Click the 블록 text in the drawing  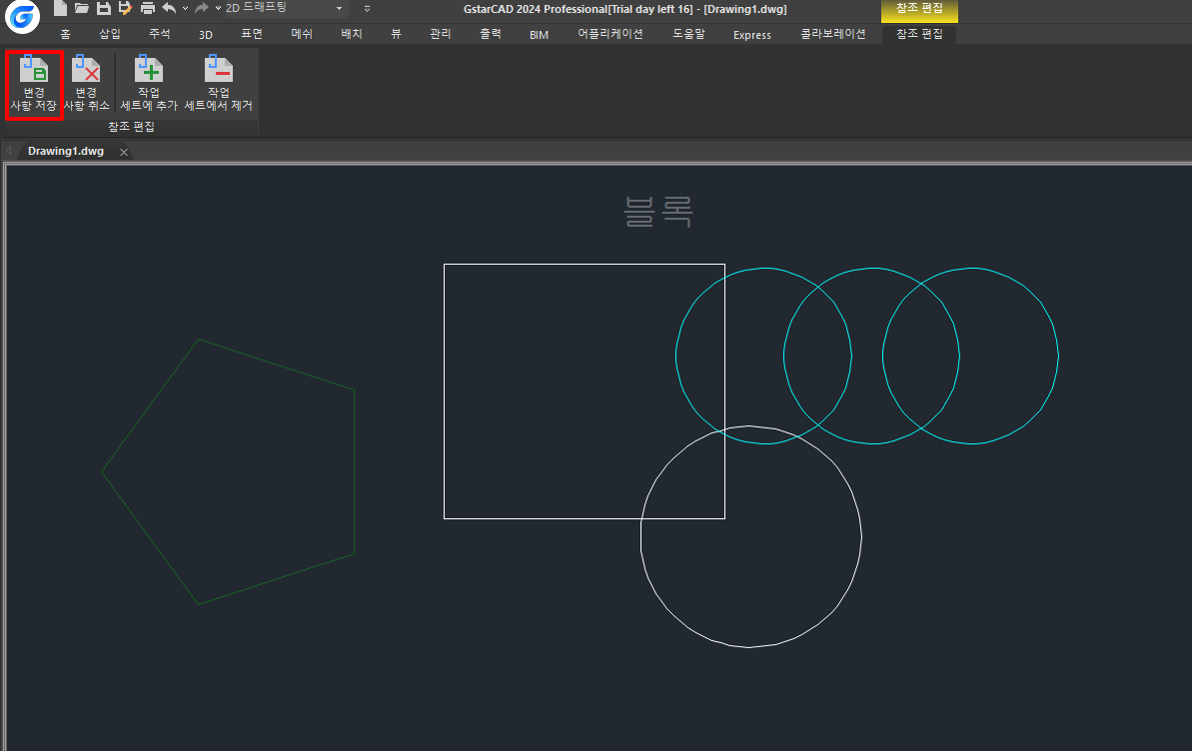pos(658,212)
